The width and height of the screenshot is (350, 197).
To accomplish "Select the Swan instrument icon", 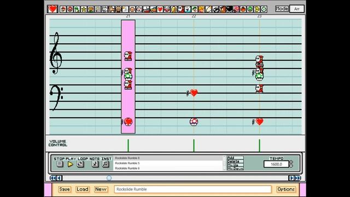I will click(125, 9).
